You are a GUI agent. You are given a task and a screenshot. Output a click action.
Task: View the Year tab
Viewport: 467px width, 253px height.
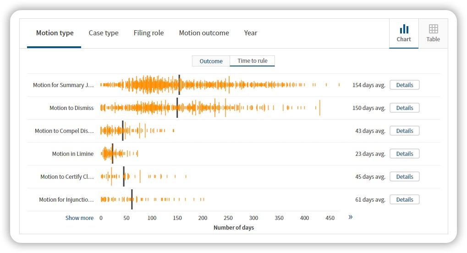pos(251,33)
